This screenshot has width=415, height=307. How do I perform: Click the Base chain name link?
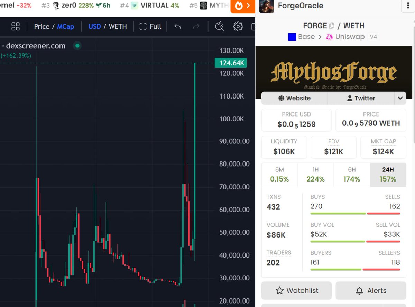[x=306, y=37]
